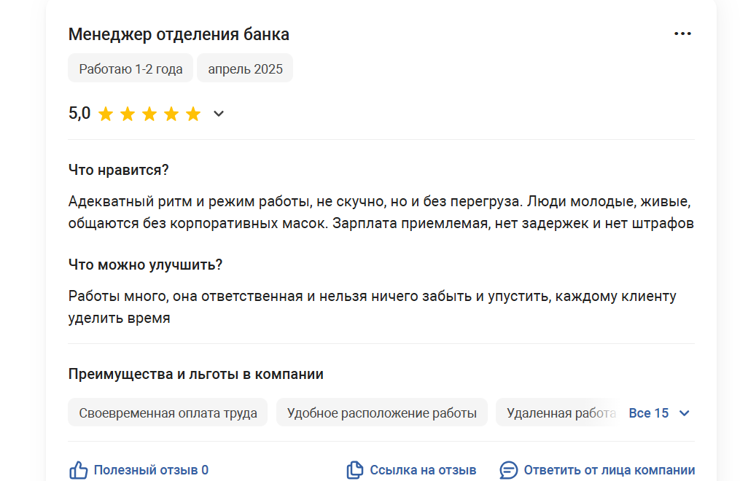Click the first rating star

[x=106, y=114]
